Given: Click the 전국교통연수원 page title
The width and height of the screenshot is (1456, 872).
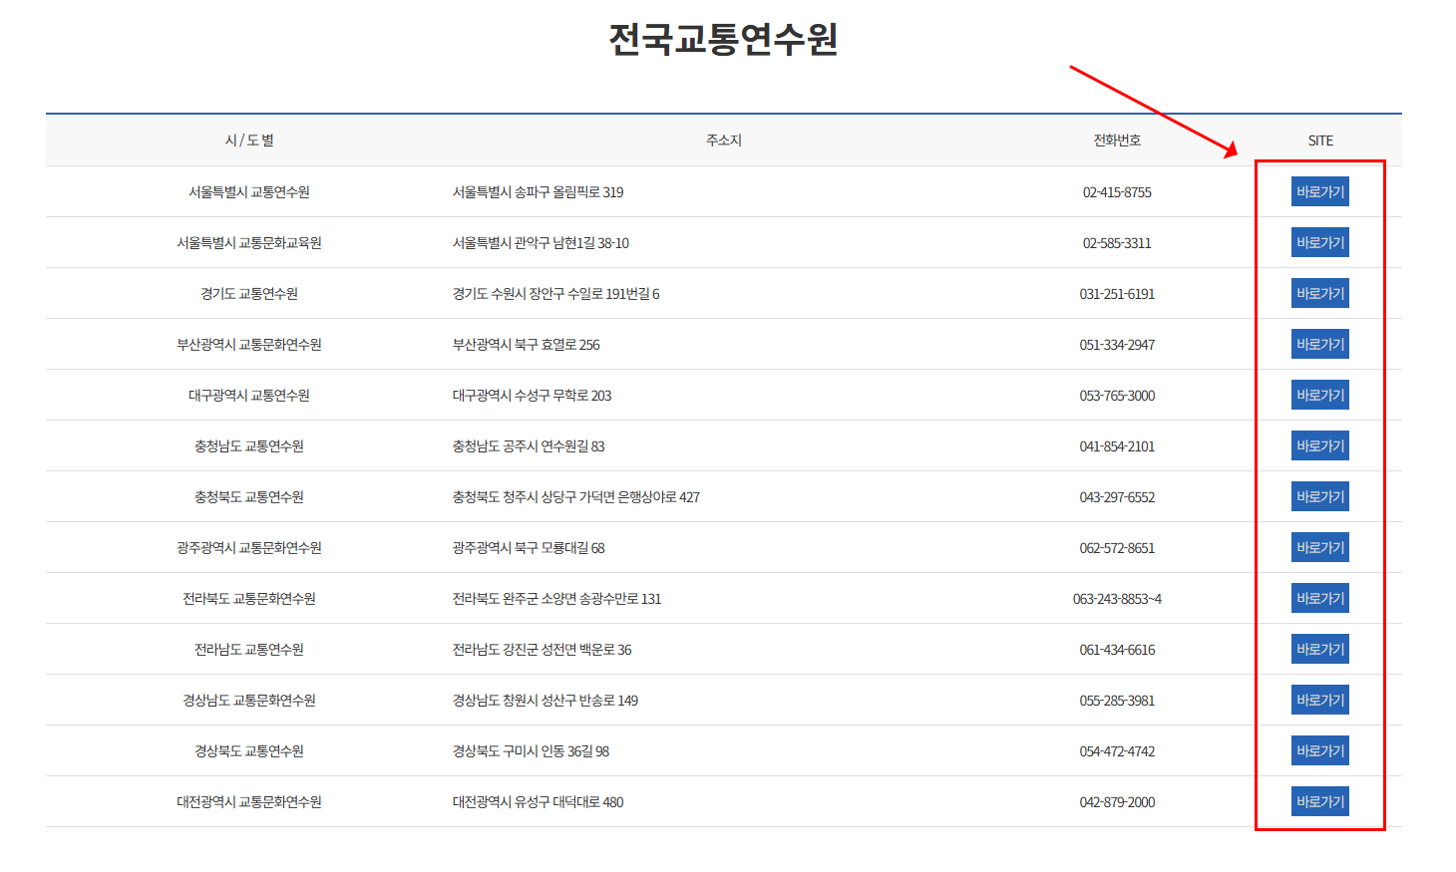Looking at the screenshot, I should [723, 39].
